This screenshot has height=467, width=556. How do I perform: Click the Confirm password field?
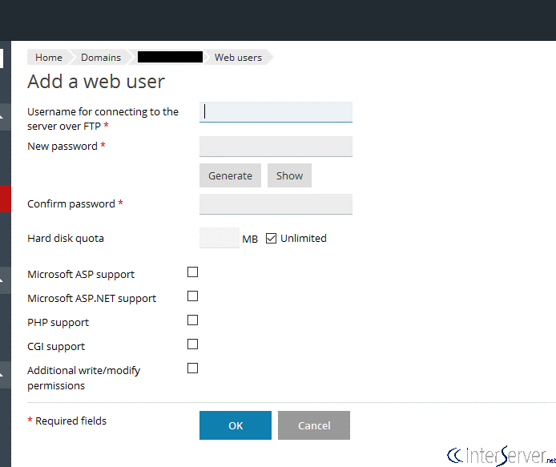click(276, 204)
